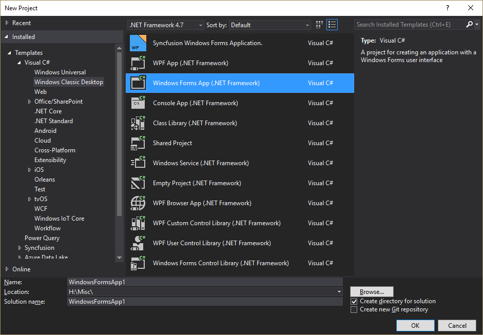
Task: Expand the Office/SharePoint node
Action: tap(30, 102)
